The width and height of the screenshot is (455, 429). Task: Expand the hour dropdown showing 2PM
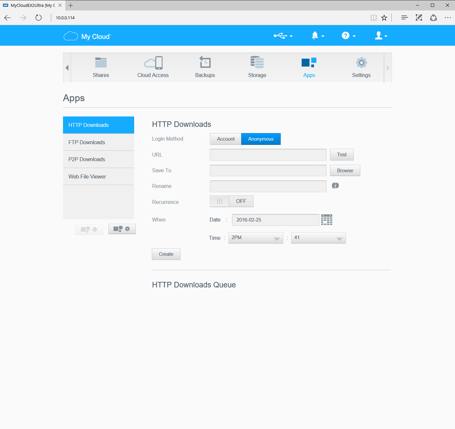click(x=256, y=238)
